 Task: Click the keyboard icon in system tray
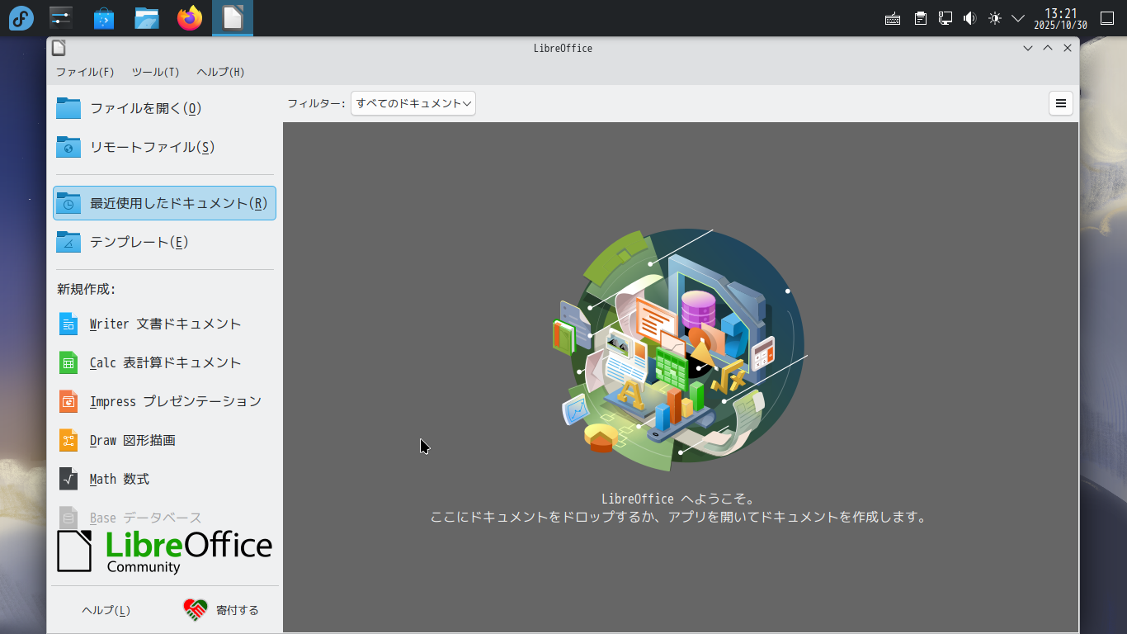pos(893,18)
